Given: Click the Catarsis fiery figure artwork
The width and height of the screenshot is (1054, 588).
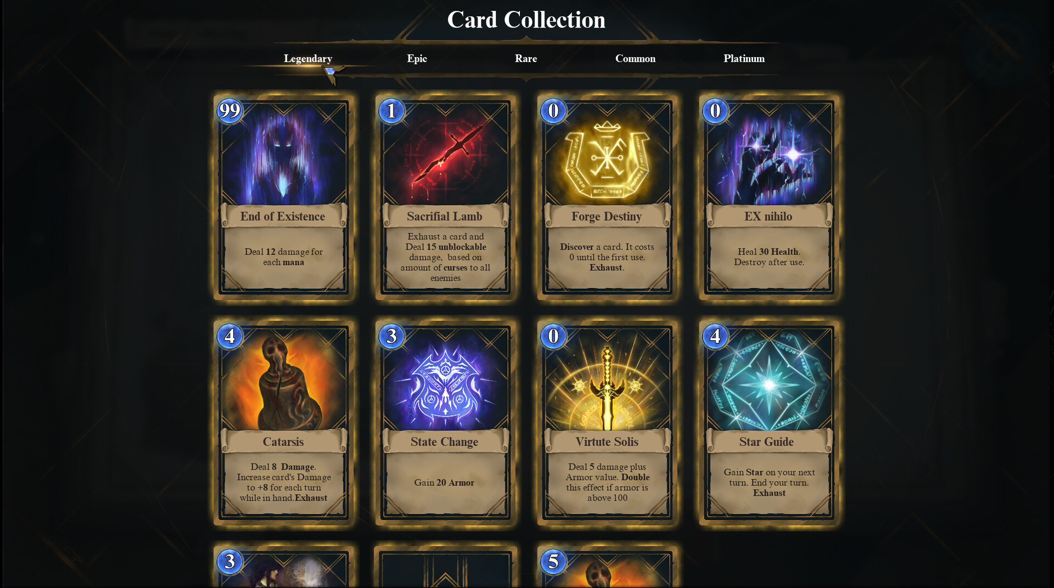Looking at the screenshot, I should 284,380.
